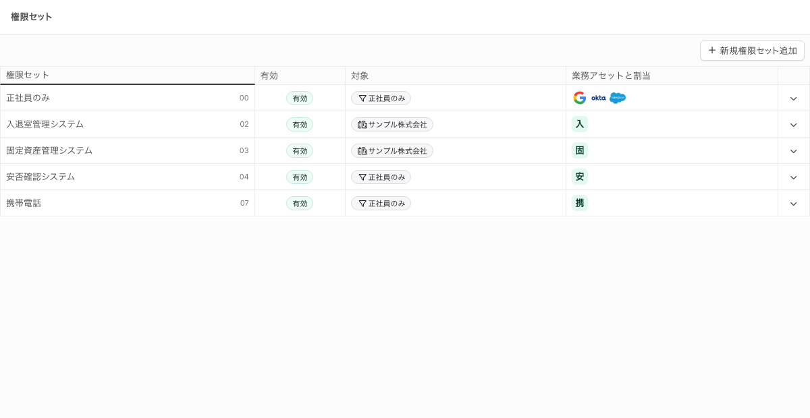Click 正社員のみ filter tag in 携帯電話 row

point(381,204)
